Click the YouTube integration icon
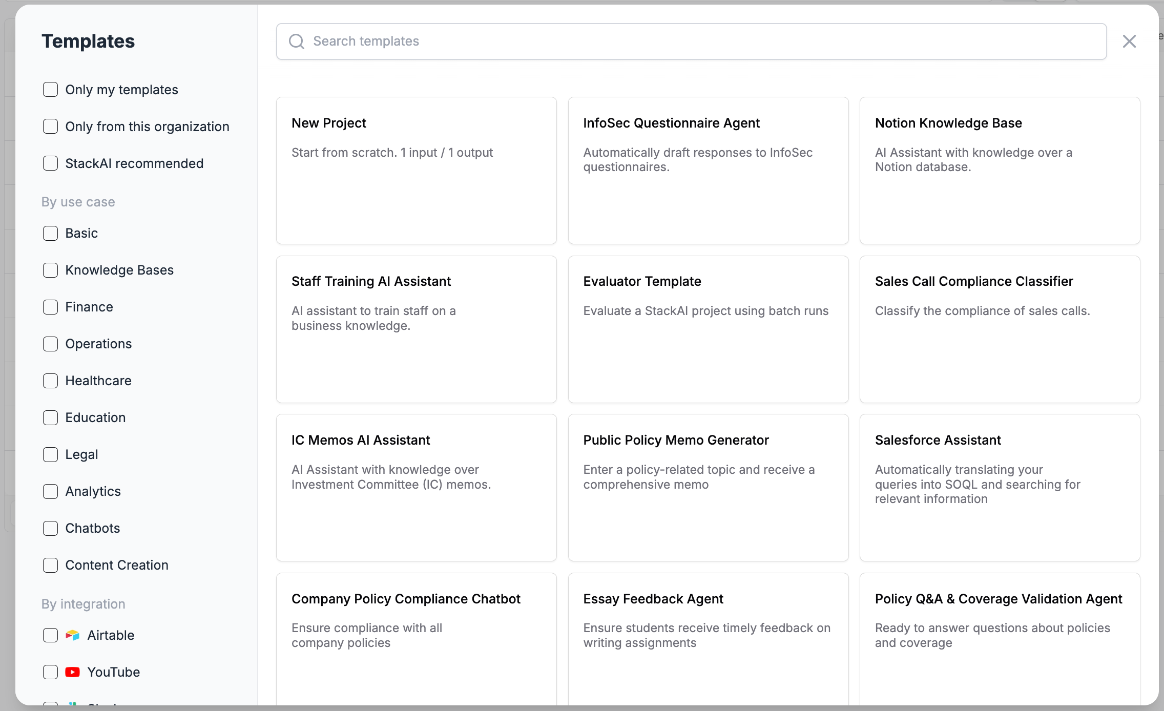 click(73, 672)
